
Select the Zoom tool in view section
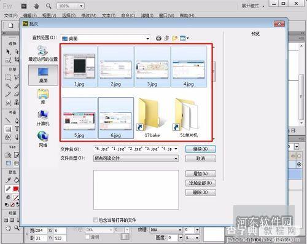click(x=17, y=228)
